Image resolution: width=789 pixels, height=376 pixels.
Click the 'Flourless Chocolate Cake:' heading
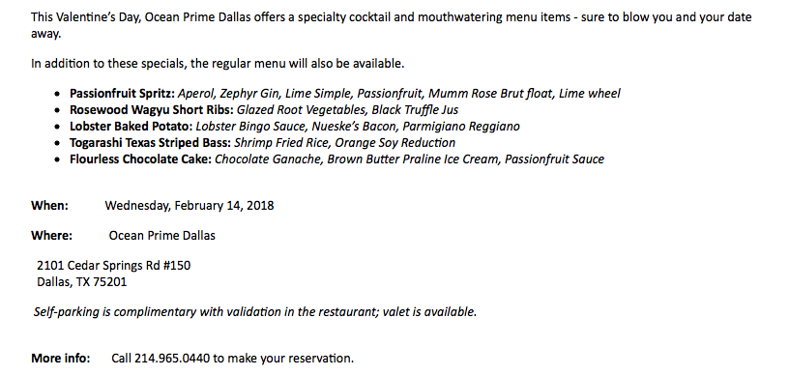tap(141, 159)
